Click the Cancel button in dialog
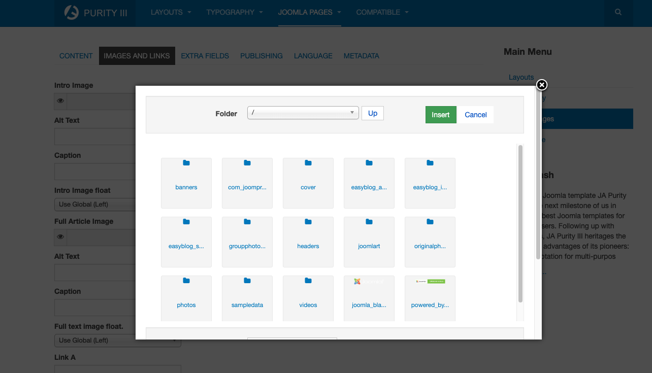Screen dimensions: 652x373 click(x=476, y=115)
